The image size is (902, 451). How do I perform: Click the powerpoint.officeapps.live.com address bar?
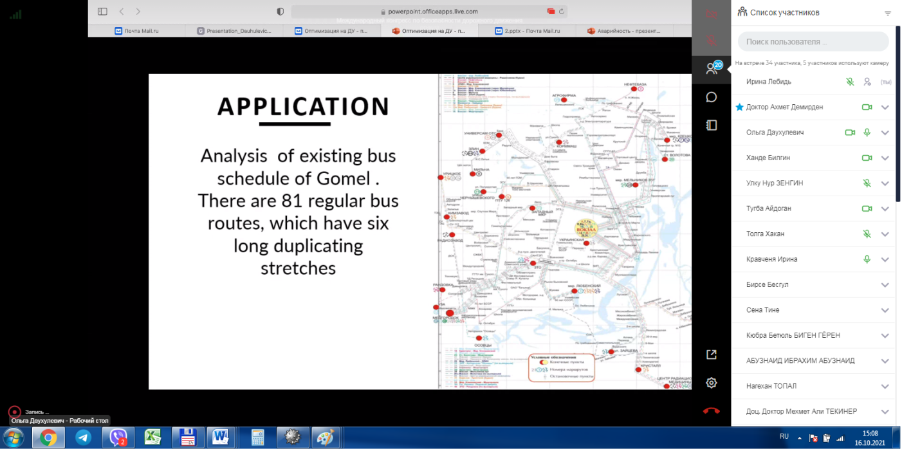pos(429,12)
